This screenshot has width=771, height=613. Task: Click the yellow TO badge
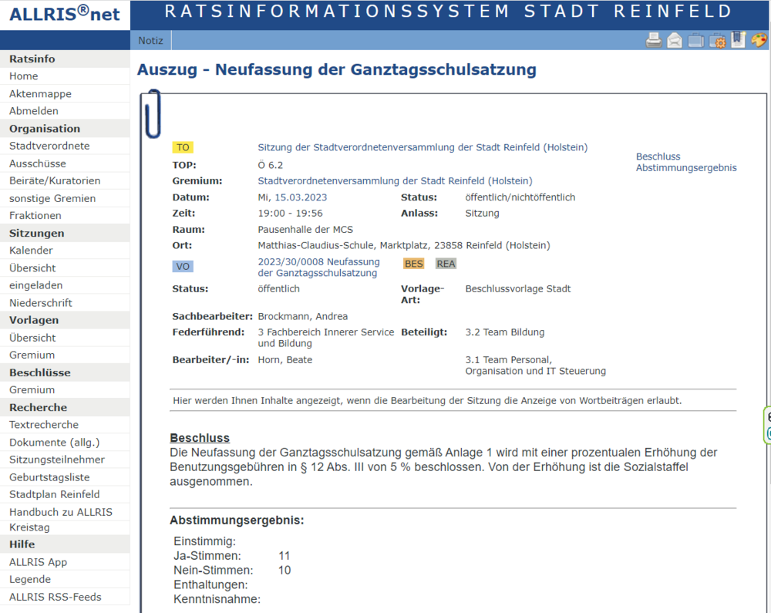183,147
